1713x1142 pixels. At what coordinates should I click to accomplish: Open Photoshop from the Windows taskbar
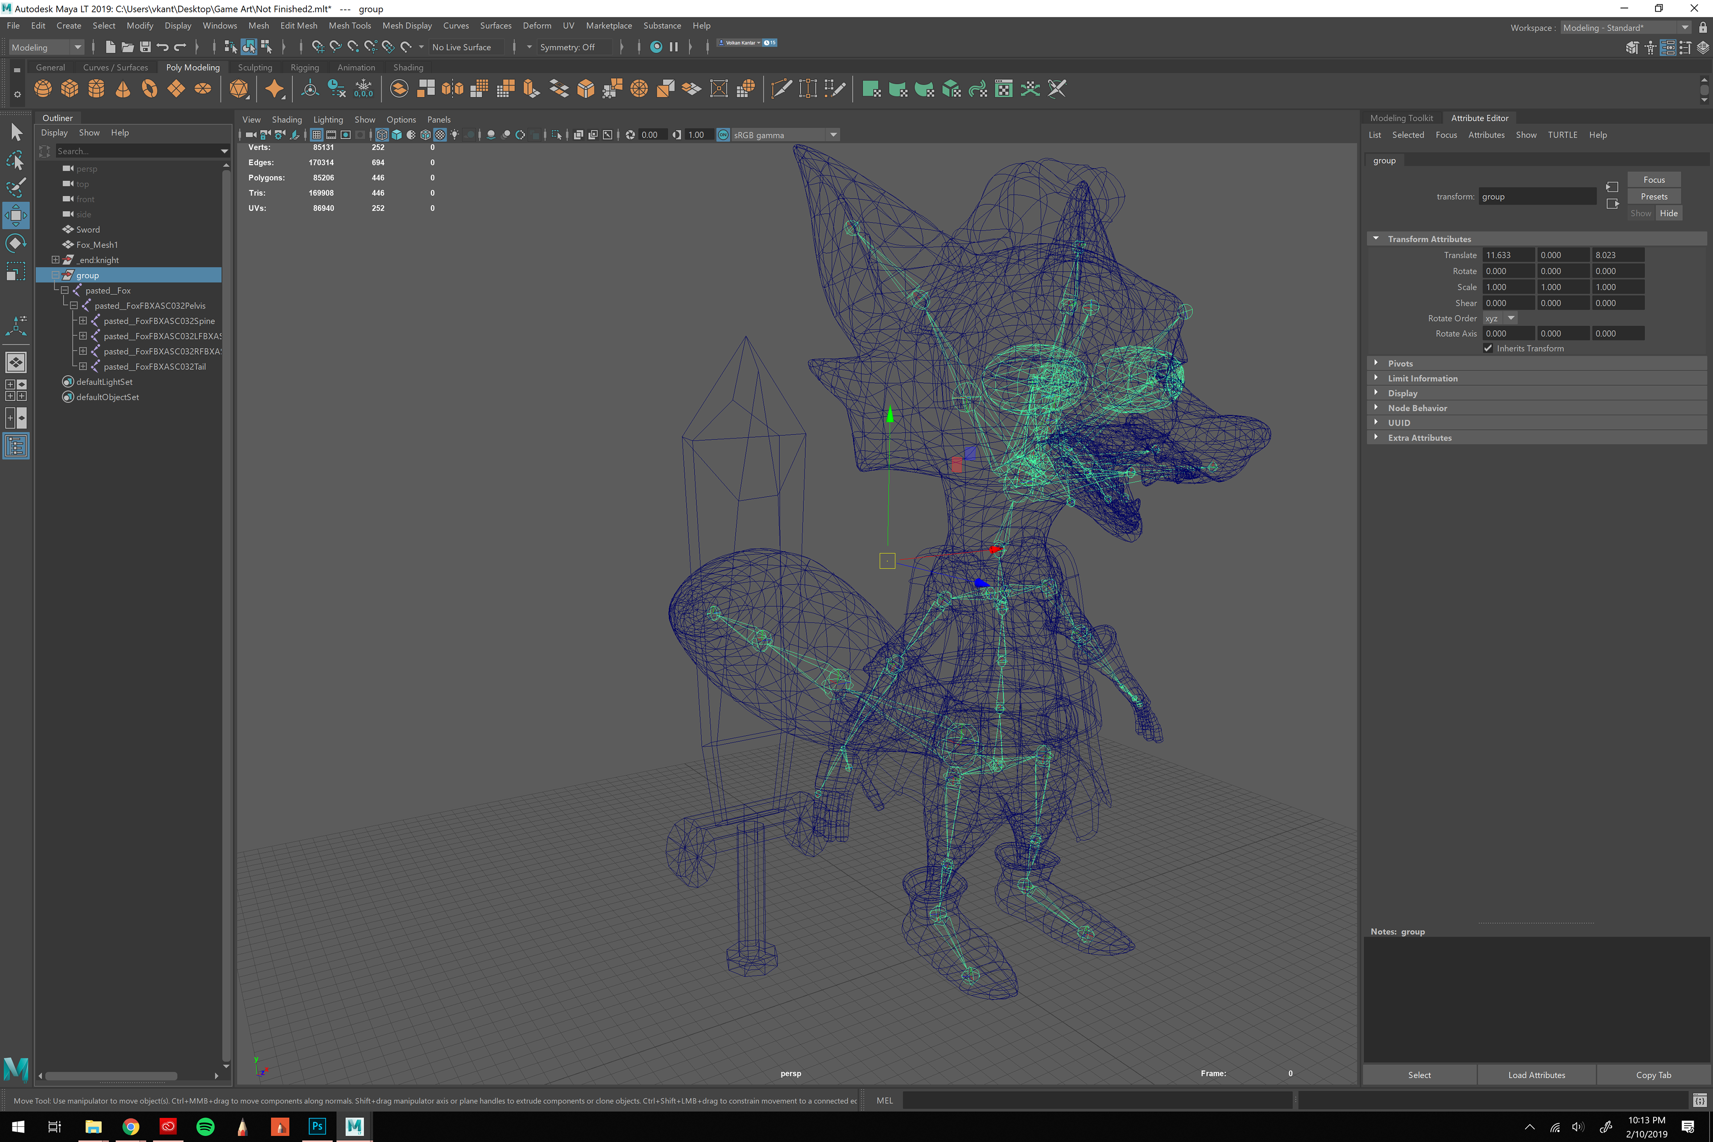(x=317, y=1126)
